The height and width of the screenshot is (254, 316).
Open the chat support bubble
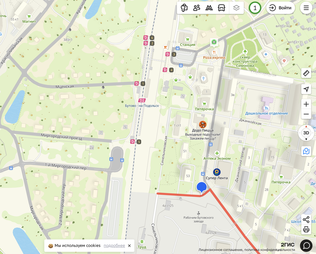tap(306, 246)
